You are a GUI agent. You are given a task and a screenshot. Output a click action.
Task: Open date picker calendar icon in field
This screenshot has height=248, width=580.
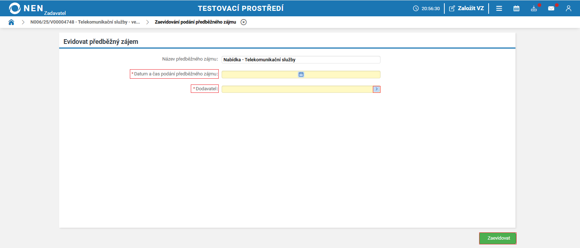[301, 74]
